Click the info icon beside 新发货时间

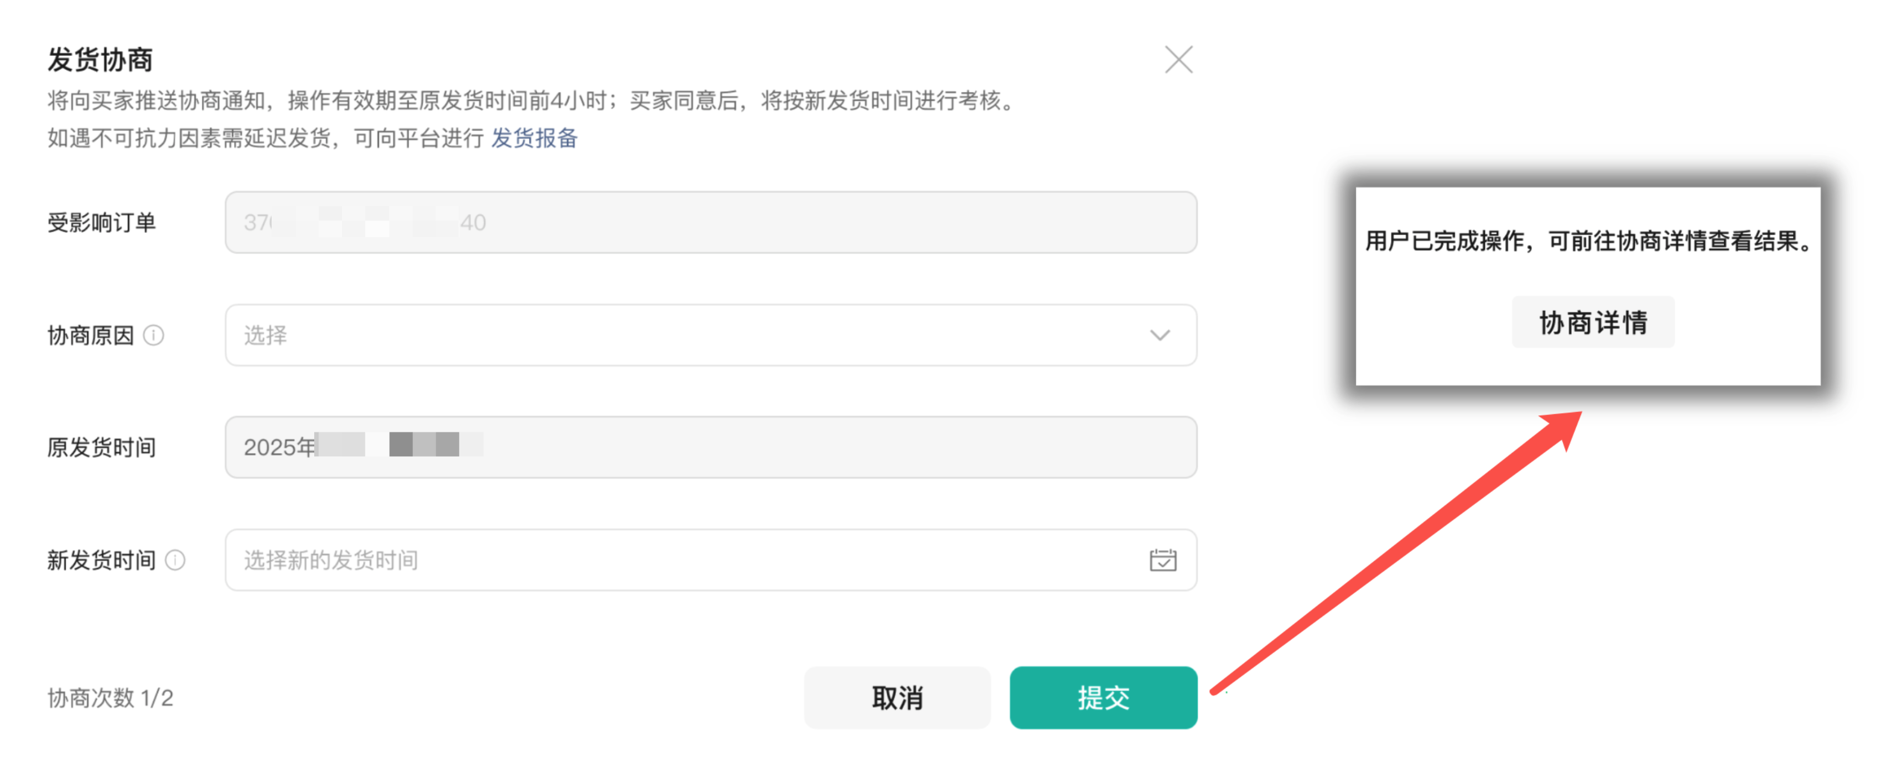click(175, 560)
